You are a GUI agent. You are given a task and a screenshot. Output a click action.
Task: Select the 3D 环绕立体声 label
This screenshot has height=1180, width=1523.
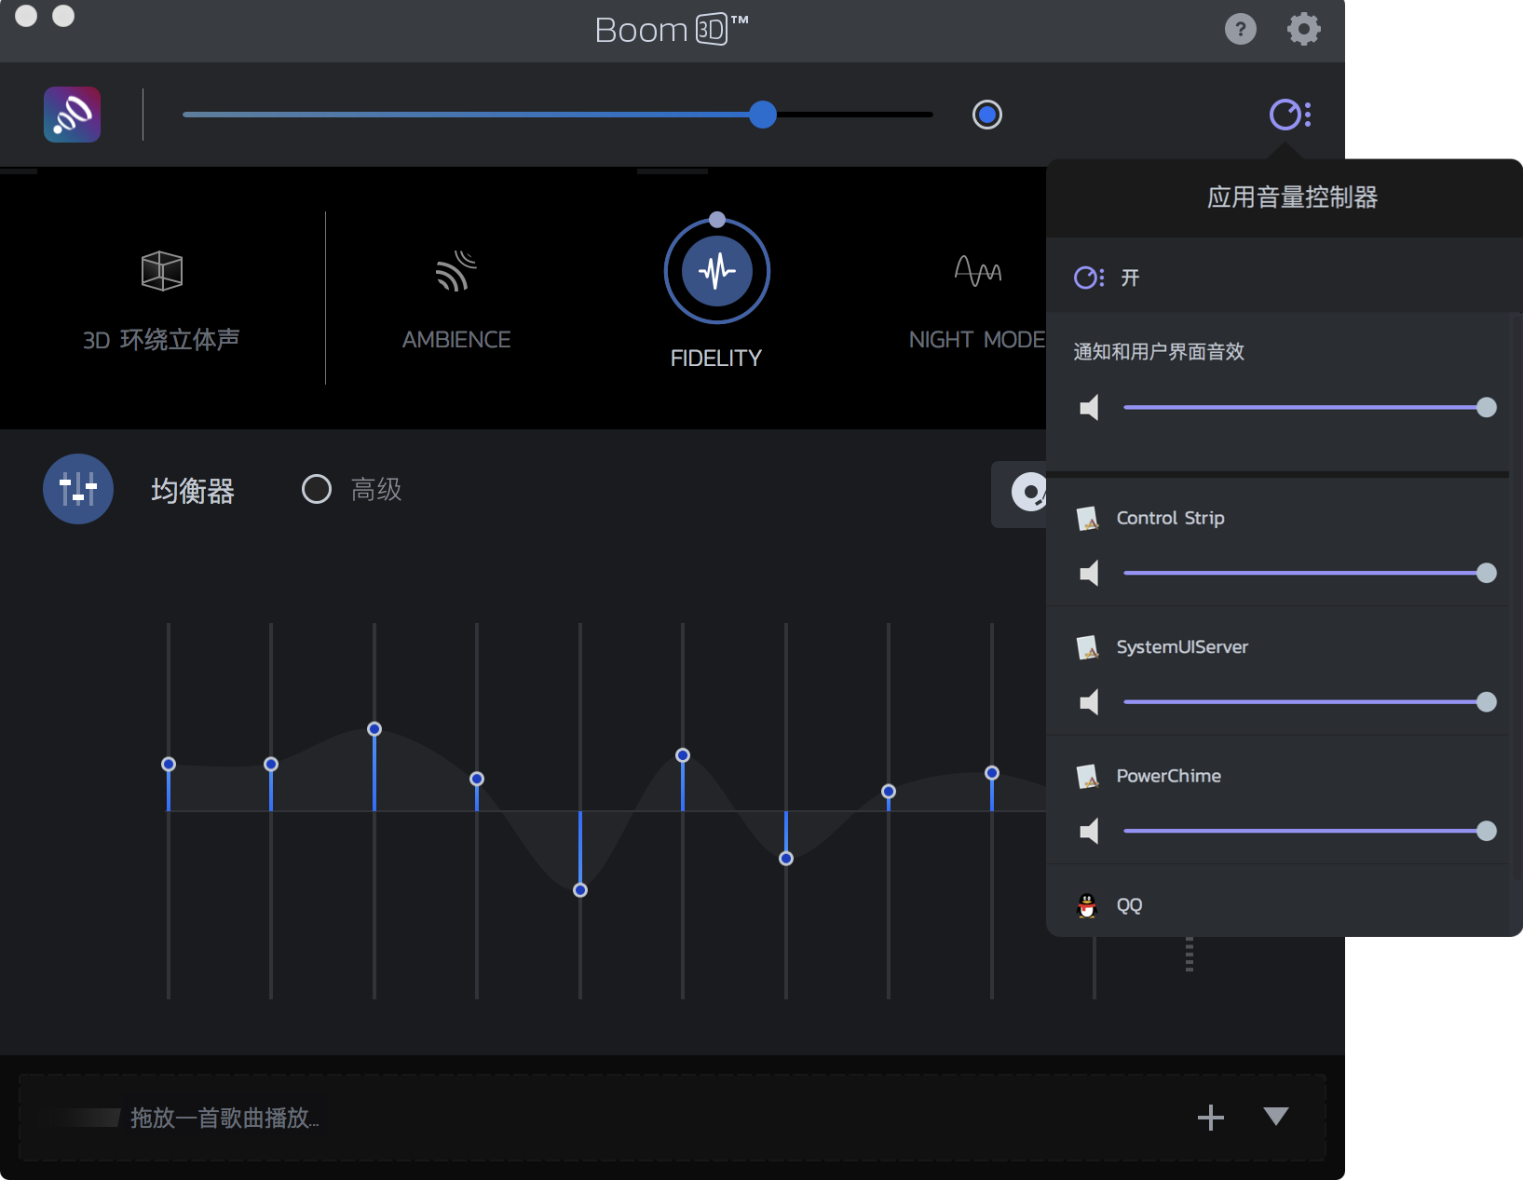[161, 340]
